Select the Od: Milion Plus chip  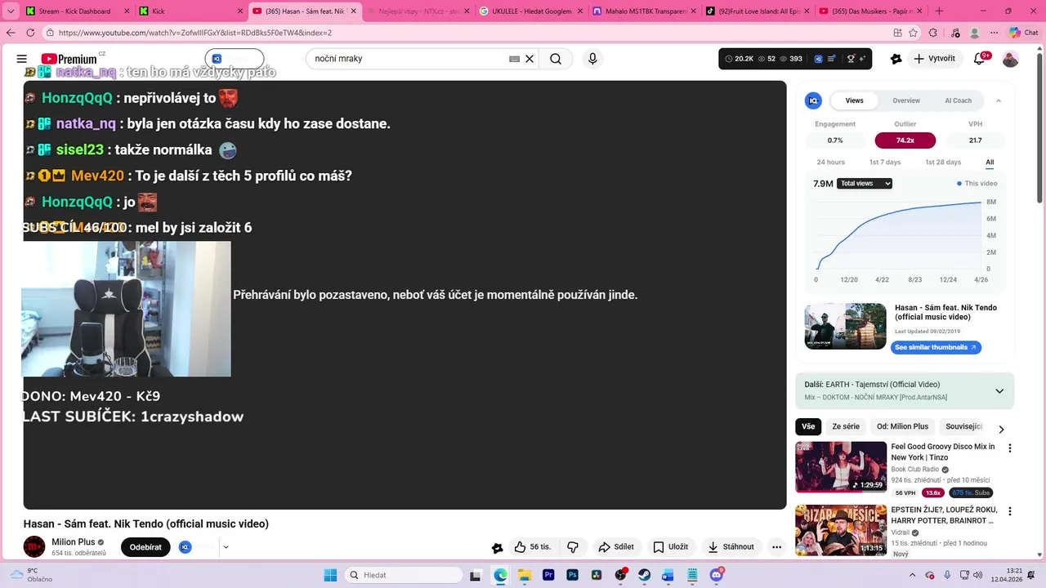902,426
